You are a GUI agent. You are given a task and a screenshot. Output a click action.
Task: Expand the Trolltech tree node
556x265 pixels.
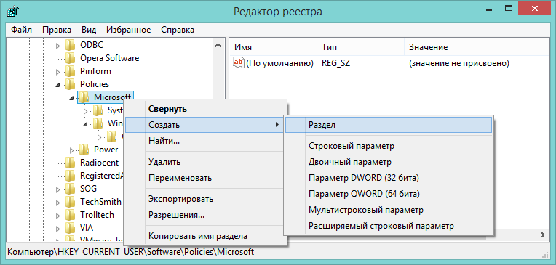click(58, 215)
